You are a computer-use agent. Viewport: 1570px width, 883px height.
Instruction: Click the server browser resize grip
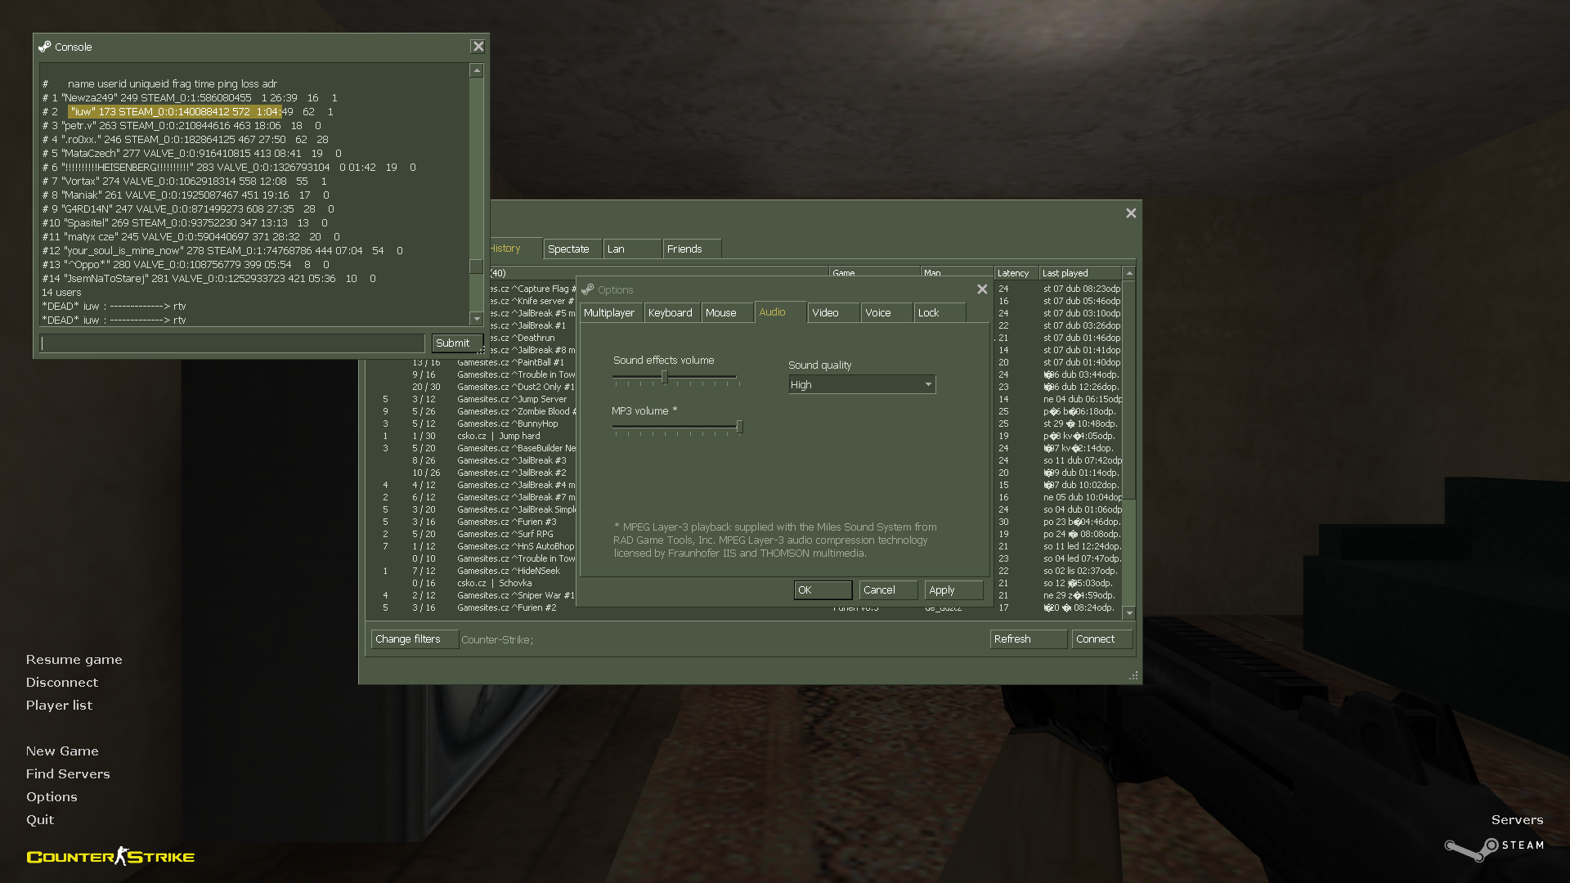pos(1133,676)
